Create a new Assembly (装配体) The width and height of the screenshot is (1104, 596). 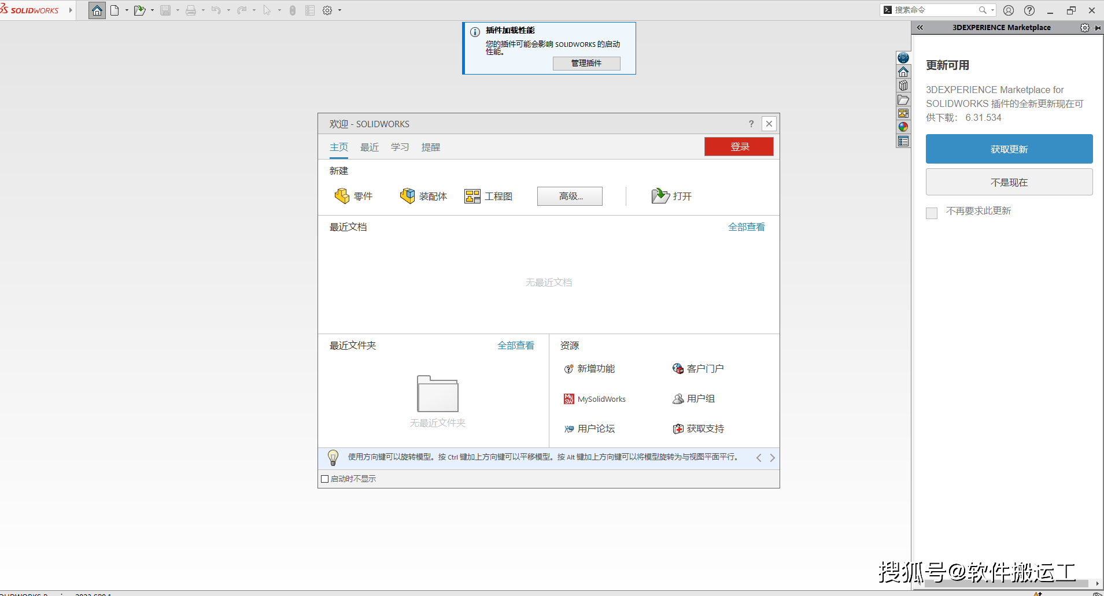tap(423, 197)
